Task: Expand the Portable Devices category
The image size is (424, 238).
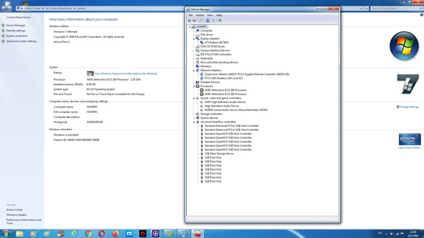Action: pyautogui.click(x=194, y=82)
